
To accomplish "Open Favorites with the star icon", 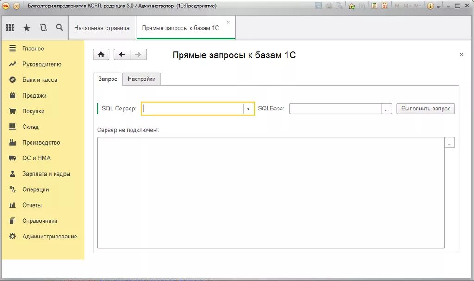I will click(x=26, y=27).
